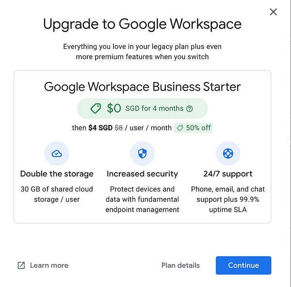Click the small tag icon in 50% off badge
This screenshot has height=287, width=291.
coord(180,128)
